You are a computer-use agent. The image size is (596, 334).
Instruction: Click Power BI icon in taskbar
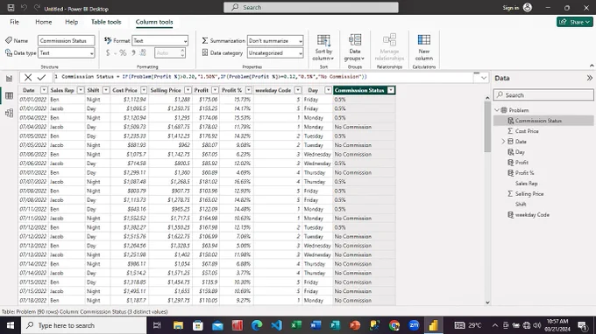[433, 325]
